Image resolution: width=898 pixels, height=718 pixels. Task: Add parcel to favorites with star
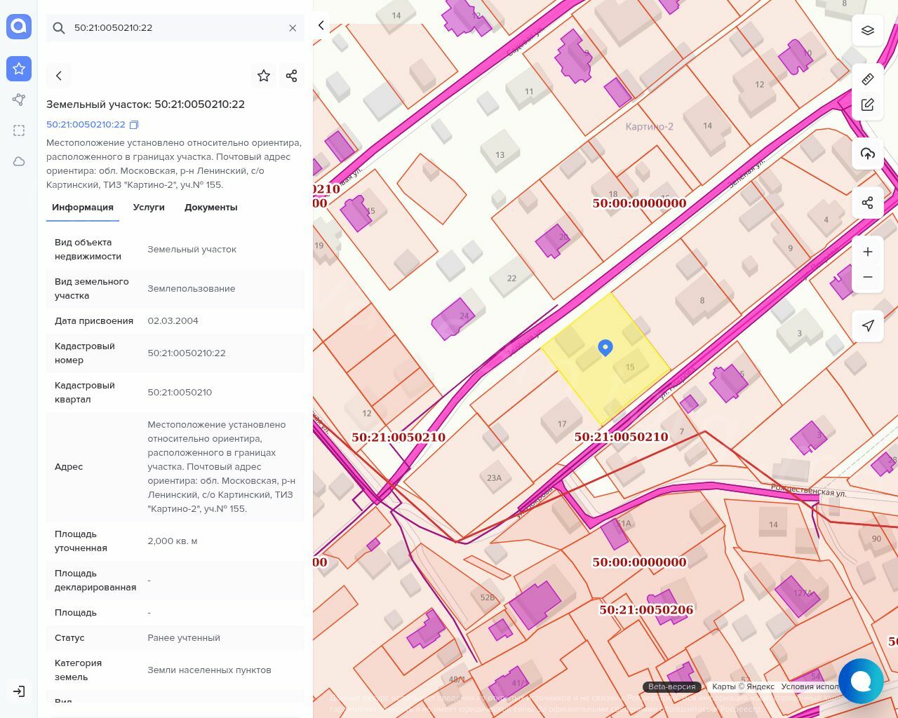point(264,76)
